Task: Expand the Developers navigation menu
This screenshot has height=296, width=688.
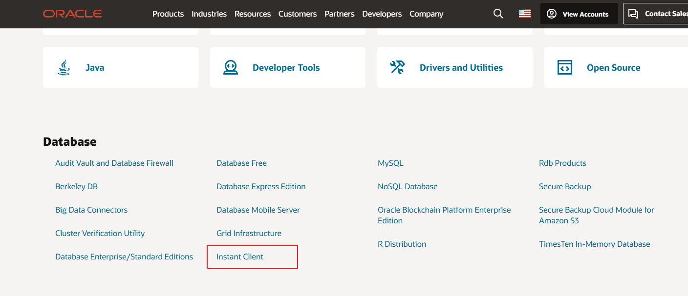Action: point(382,14)
